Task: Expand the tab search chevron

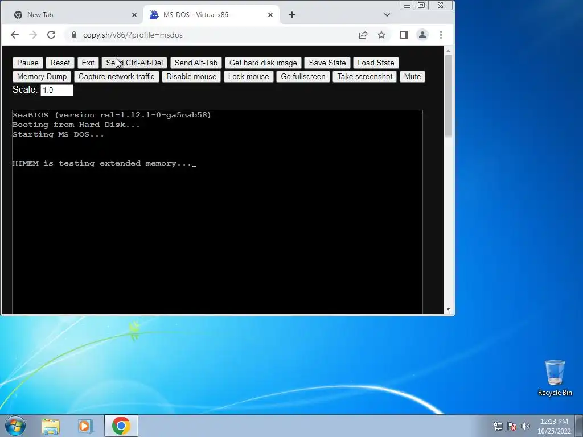Action: tap(387, 15)
